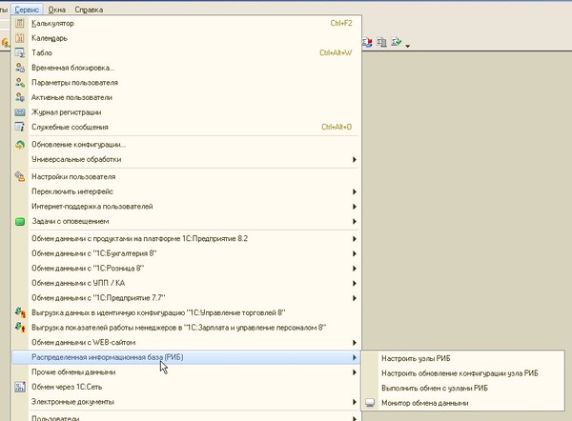Open the Сервис menu
The image size is (572, 421).
27,10
